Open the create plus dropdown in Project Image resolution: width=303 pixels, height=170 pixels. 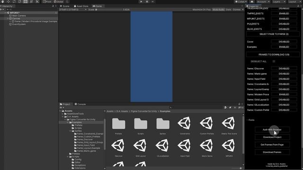point(62,108)
